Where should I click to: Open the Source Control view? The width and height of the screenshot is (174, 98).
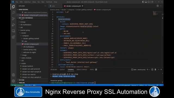tap(13, 19)
